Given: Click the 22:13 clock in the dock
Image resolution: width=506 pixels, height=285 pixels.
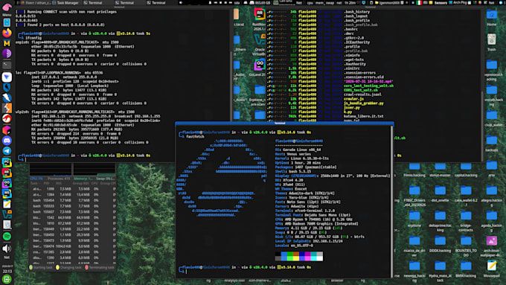Looking at the screenshot, I should 7,272.
